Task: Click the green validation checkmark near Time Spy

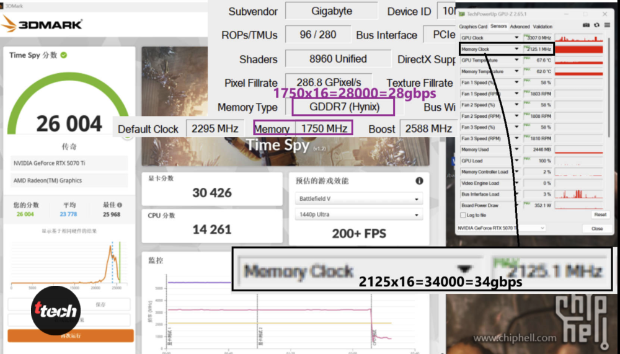Action: click(x=64, y=55)
